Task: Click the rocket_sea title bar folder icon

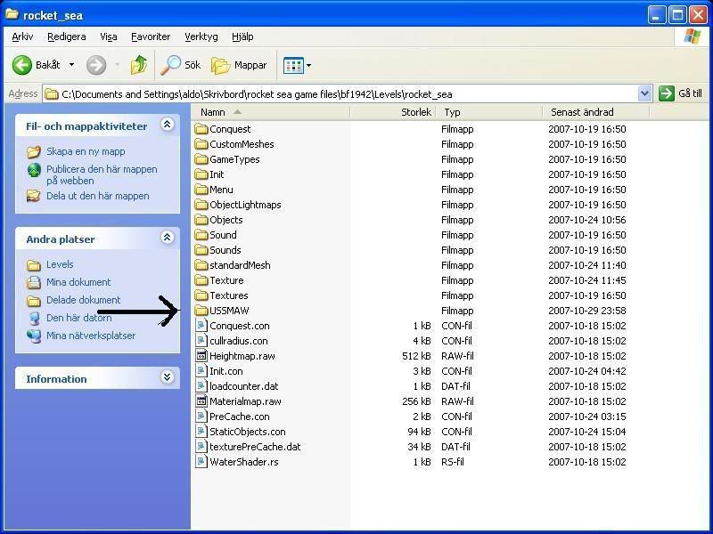Action: click(12, 14)
